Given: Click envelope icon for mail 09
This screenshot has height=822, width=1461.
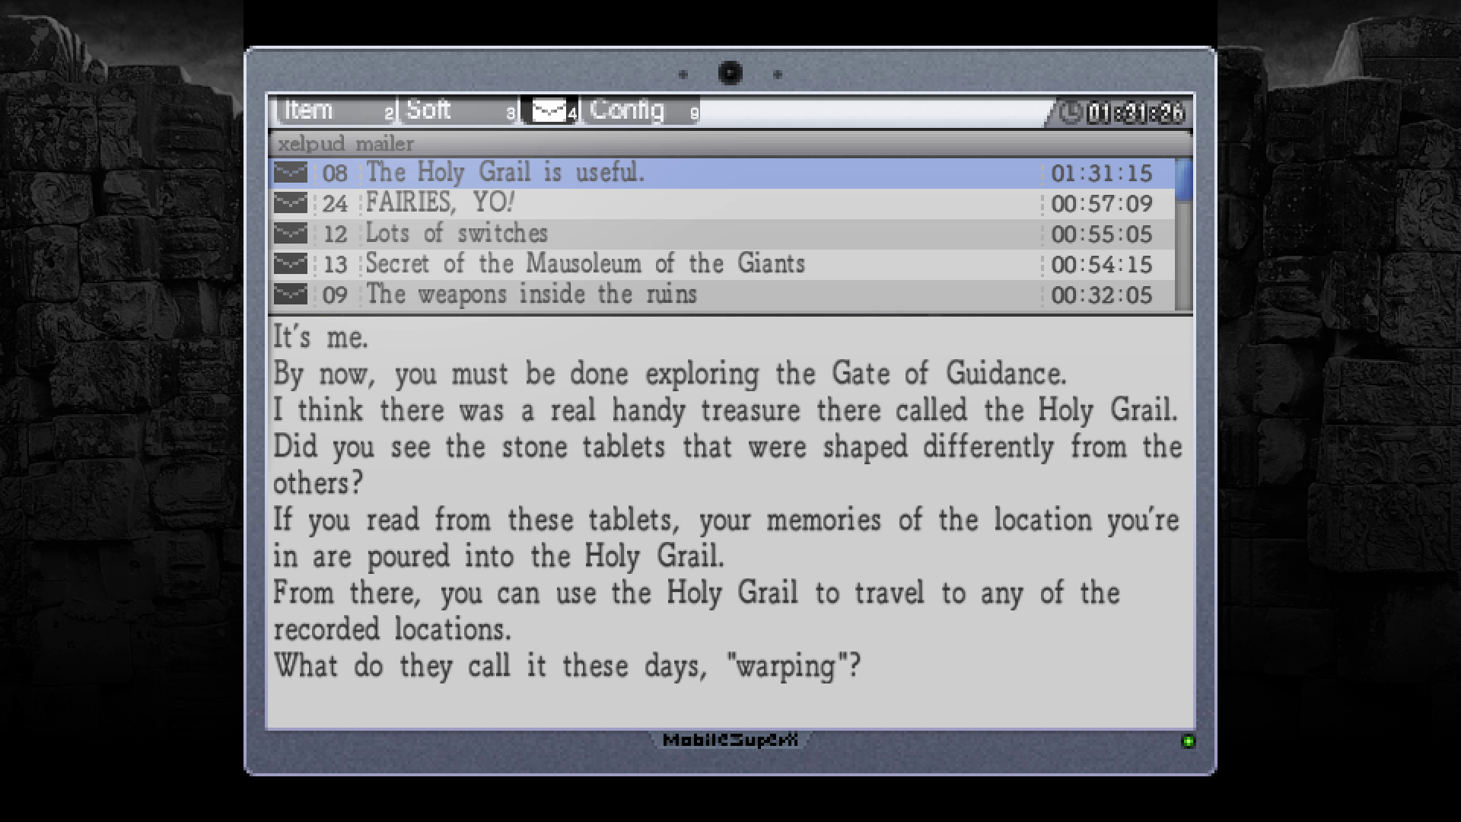Looking at the screenshot, I should click(291, 295).
